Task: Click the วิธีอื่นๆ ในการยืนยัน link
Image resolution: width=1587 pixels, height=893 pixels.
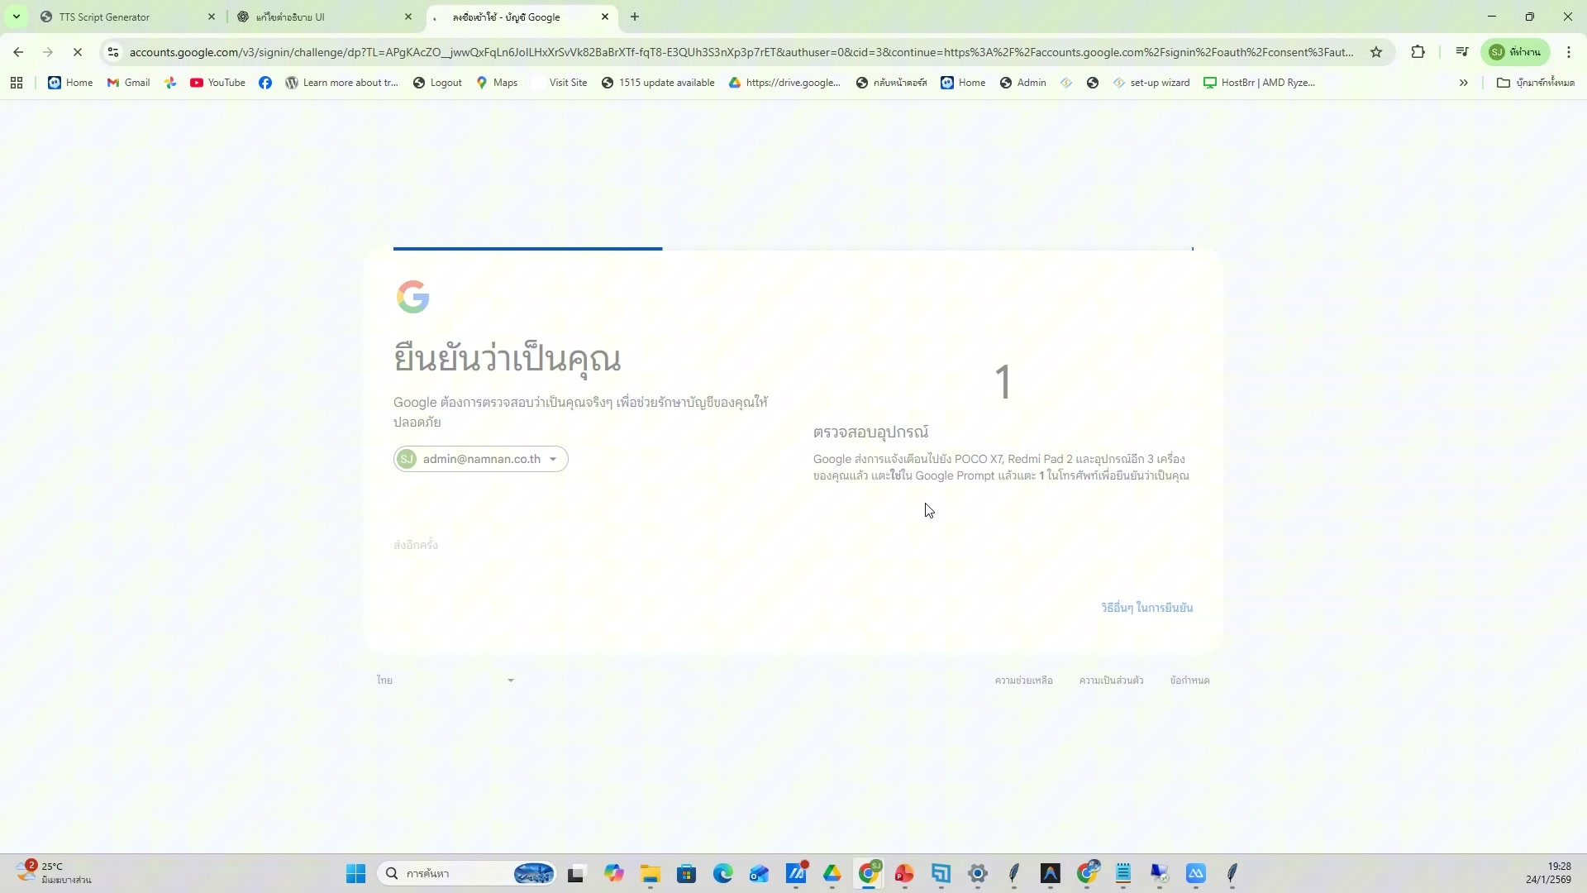Action: click(1146, 607)
